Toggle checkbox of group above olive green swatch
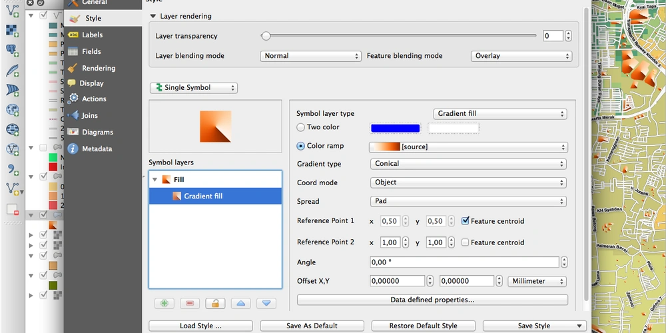 pos(43,275)
